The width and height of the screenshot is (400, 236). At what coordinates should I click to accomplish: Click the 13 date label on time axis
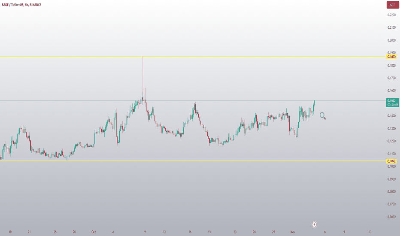[370, 232]
